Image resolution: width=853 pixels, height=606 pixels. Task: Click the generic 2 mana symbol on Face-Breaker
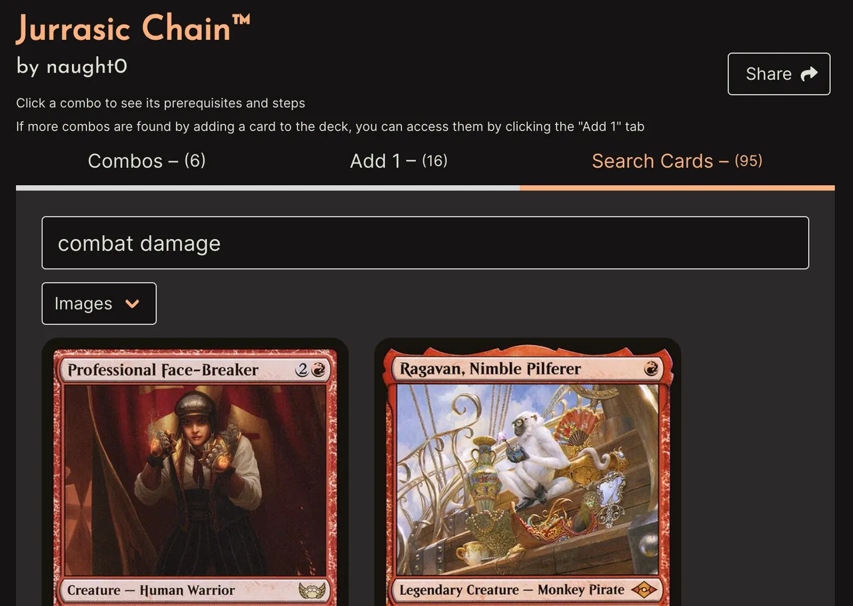tap(303, 370)
